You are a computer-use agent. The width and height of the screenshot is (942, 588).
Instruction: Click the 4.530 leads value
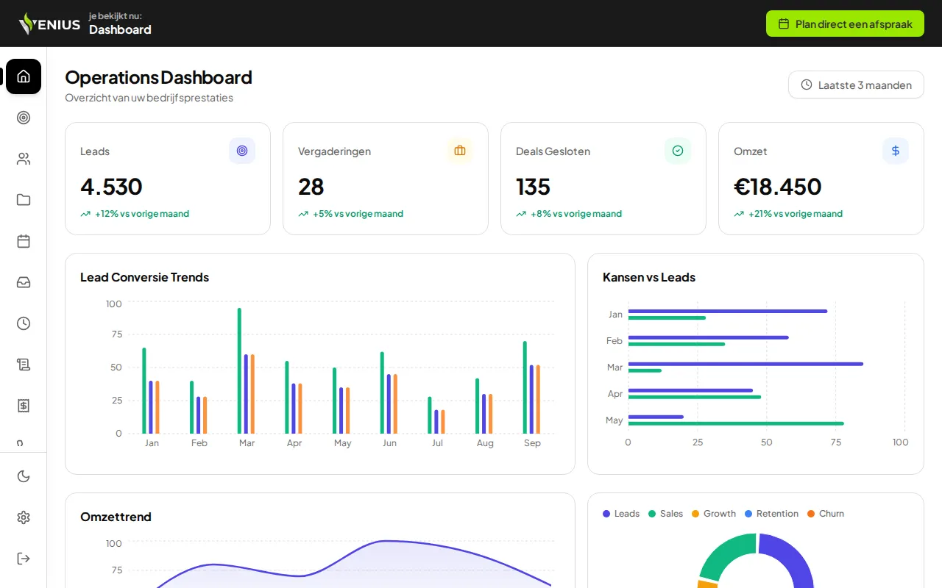point(111,186)
